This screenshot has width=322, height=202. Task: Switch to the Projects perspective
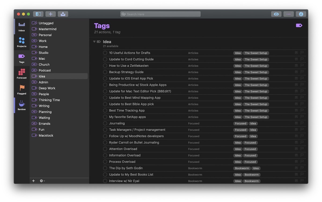22,42
